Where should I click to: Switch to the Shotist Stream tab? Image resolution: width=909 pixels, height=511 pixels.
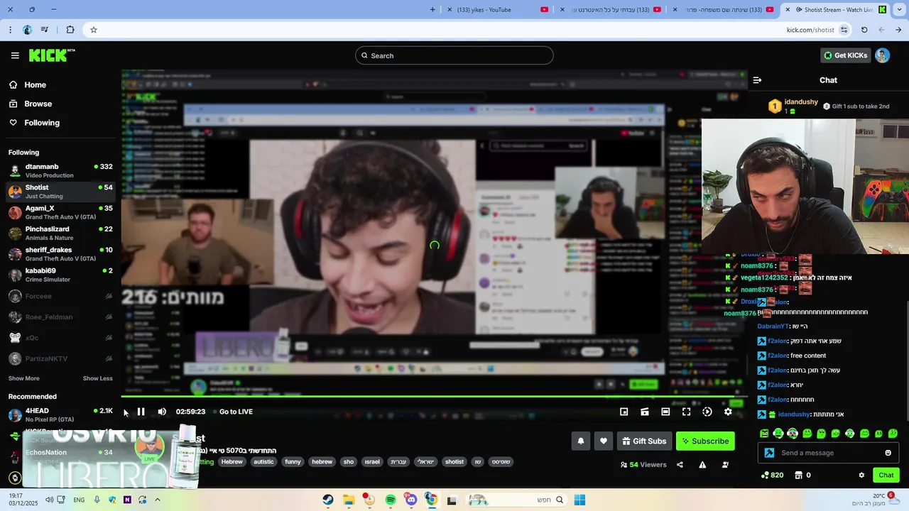click(x=836, y=9)
